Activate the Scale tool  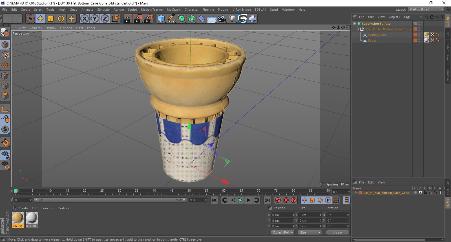[x=51, y=19]
